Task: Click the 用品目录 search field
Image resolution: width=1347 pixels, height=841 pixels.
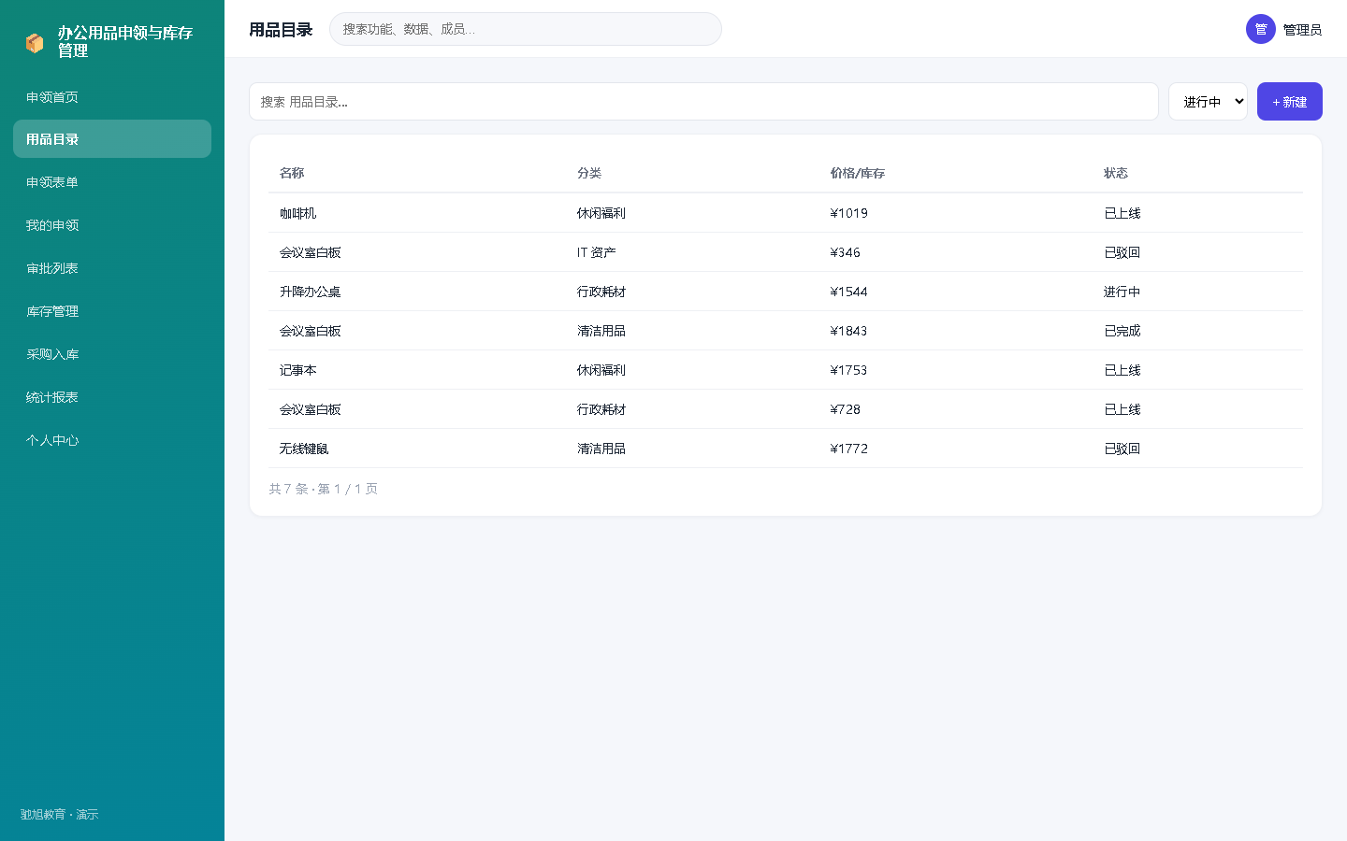Action: 703,102
